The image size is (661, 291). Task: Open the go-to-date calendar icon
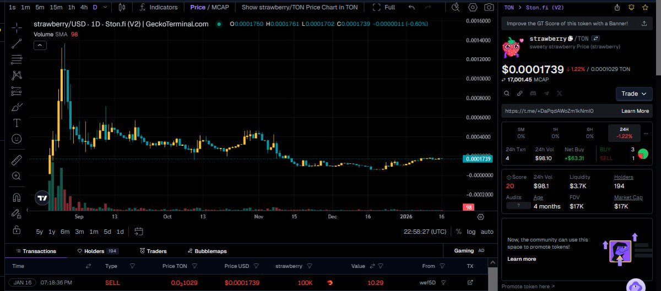click(x=139, y=232)
